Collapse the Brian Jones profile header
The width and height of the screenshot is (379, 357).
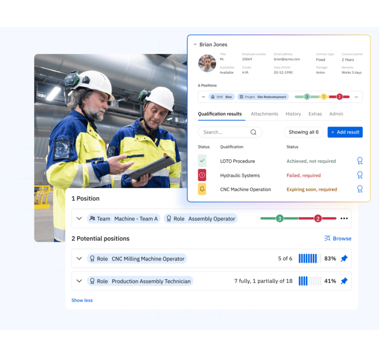coord(195,45)
